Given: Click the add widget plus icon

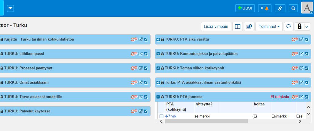Looking at the screenshot, I should [x=249, y=27].
